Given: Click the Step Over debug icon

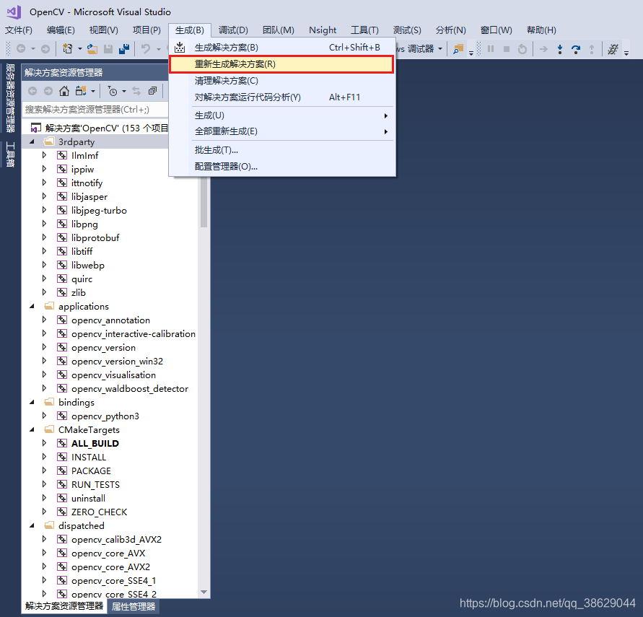Looking at the screenshot, I should click(x=576, y=49).
